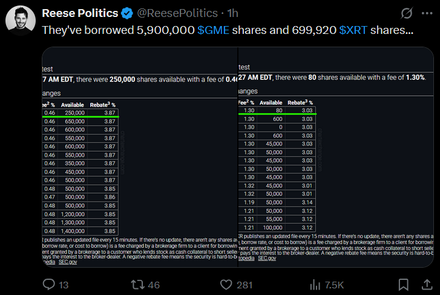
Task: Open Reese Politics profile picture
Action: [x=21, y=20]
